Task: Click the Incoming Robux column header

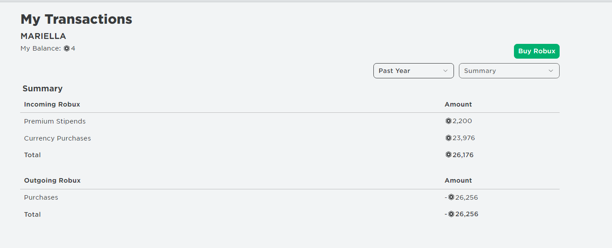Action: tap(52, 104)
